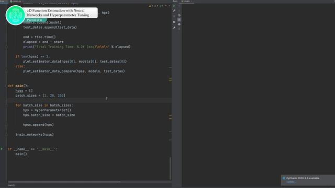
Task: Click 'hpss.append(hps)' line
Action: pyautogui.click(x=38, y=125)
